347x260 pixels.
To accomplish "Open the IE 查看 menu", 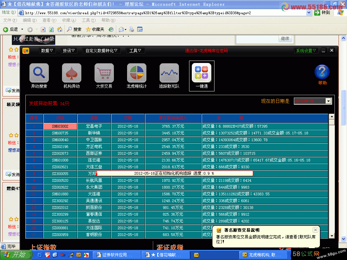I will click(49, 20).
